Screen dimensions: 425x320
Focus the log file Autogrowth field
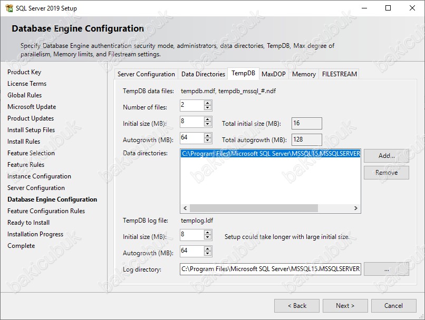(x=192, y=251)
